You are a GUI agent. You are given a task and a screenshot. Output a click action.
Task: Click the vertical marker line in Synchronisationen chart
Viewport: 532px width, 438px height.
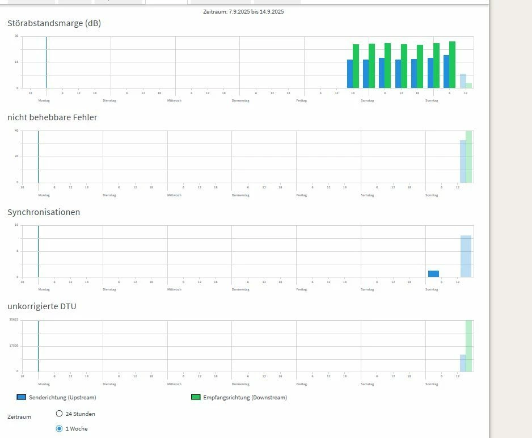38,251
